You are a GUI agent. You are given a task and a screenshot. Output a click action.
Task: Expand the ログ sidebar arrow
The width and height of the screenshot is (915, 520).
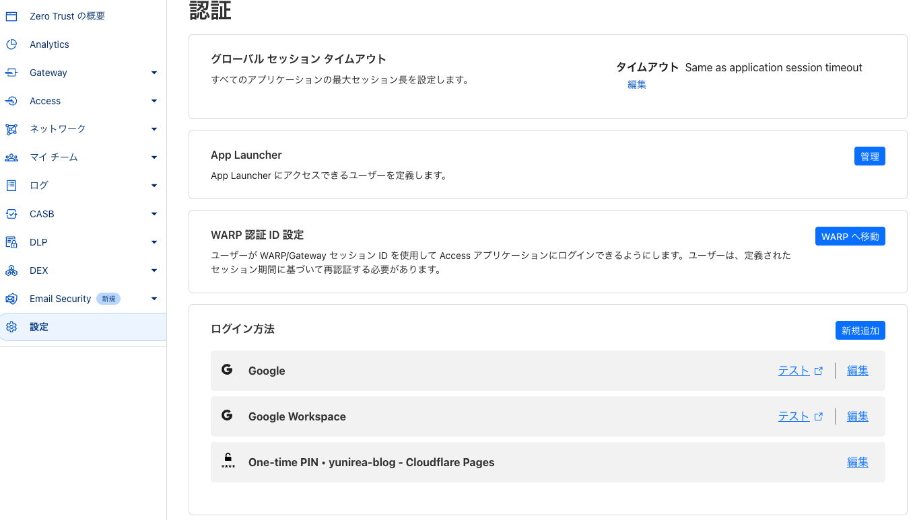(154, 186)
